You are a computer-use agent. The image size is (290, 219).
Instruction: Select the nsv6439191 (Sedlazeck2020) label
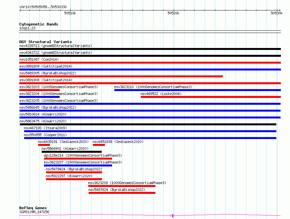[x=63, y=142]
